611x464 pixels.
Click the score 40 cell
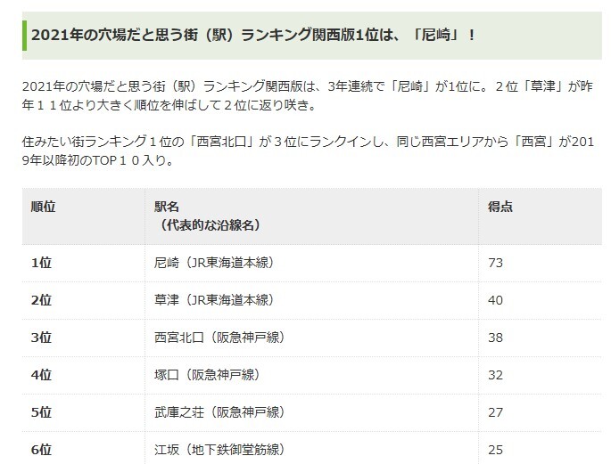[x=540, y=301]
